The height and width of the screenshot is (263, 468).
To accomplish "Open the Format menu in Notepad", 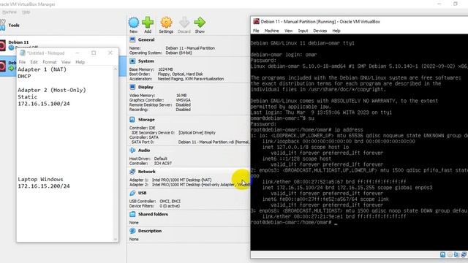I will 50,62.
